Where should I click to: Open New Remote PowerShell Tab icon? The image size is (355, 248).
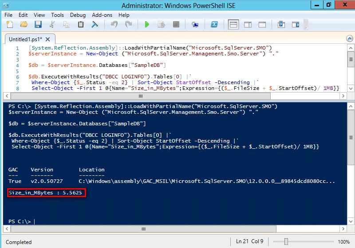pyautogui.click(x=195, y=24)
